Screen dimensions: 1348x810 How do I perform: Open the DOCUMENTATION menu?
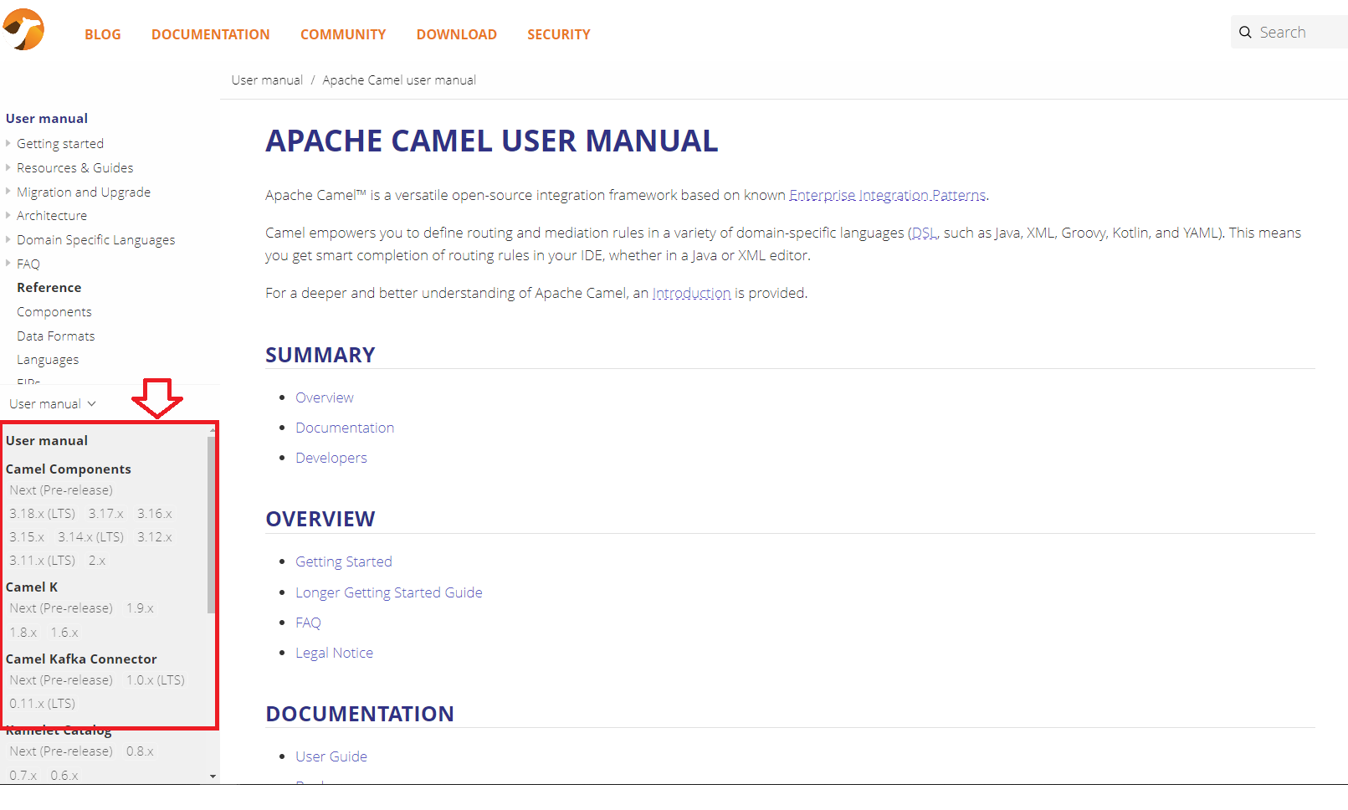pos(211,34)
